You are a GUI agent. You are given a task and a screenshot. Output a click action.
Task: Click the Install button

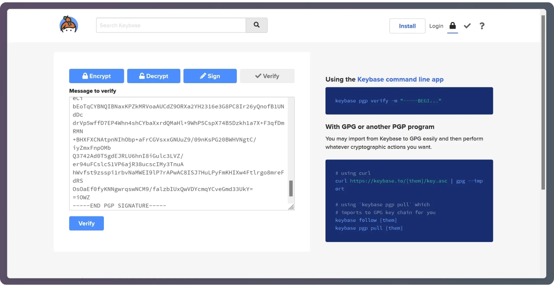click(407, 26)
